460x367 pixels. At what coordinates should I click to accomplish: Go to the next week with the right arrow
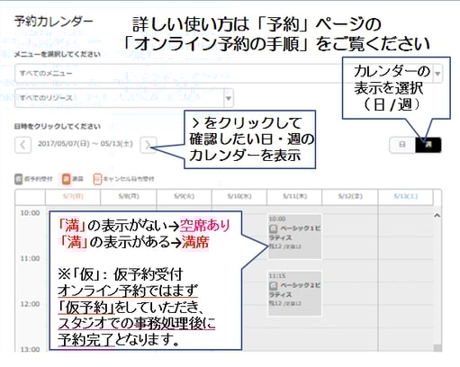coord(149,145)
